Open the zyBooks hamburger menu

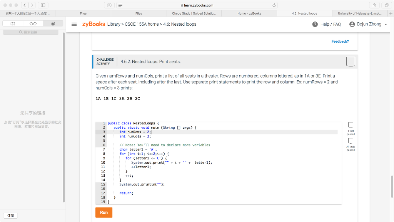(x=74, y=24)
